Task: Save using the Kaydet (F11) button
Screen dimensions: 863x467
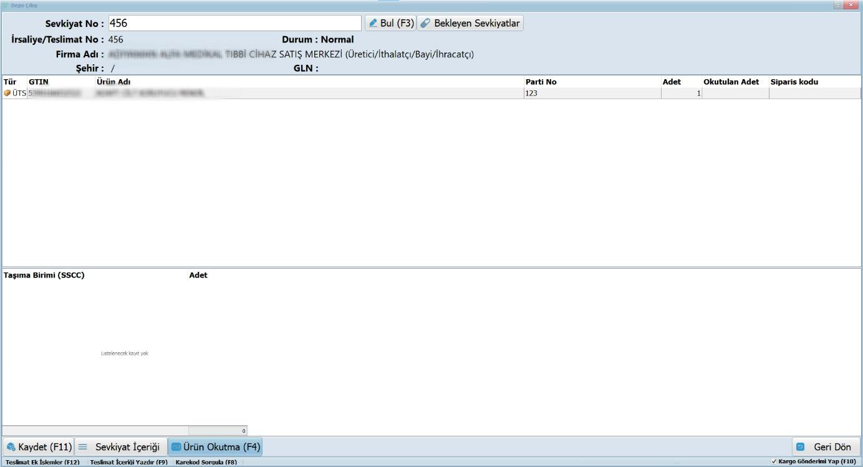Action: 39,446
